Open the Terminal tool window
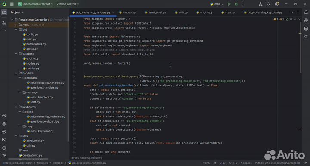This screenshot has width=310, height=166. (x=4, y=140)
